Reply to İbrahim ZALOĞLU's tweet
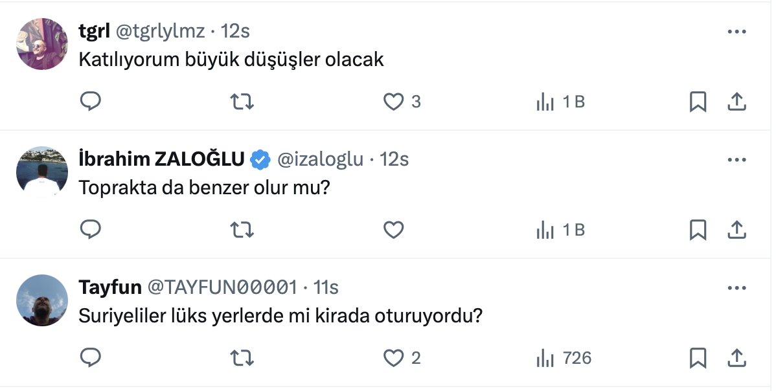This screenshot has height=391, width=776. tap(91, 230)
